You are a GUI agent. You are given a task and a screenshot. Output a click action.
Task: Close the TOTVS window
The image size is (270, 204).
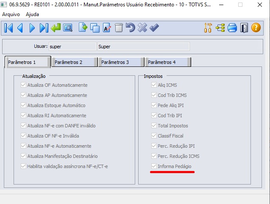pos(260,5)
